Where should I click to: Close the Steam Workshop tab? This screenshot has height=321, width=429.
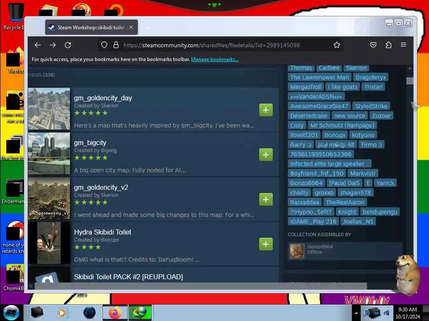[x=131, y=27]
